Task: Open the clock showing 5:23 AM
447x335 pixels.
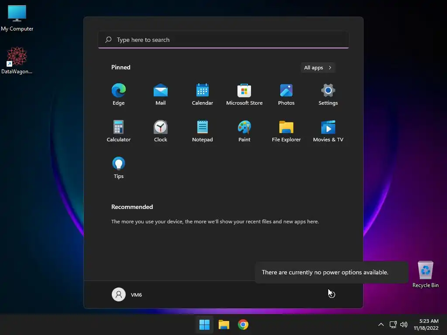Action: coord(426,325)
